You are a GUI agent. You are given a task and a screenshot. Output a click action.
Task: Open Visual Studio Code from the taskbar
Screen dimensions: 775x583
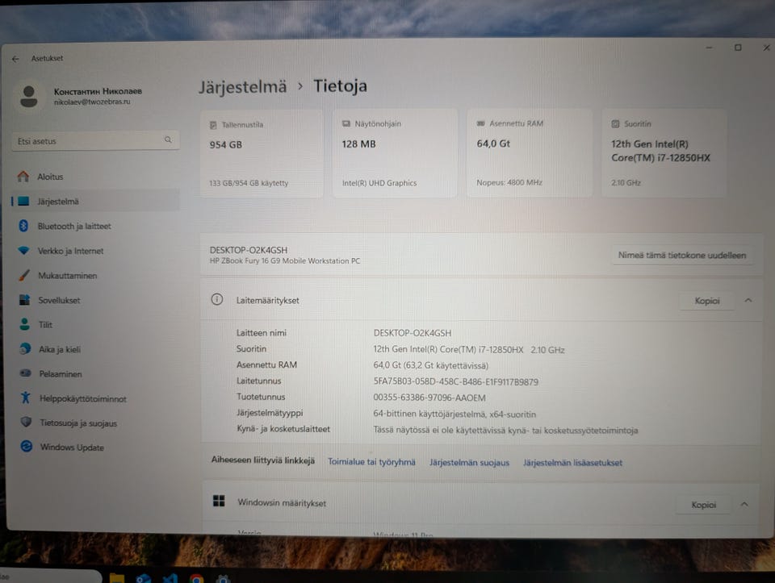(x=170, y=578)
